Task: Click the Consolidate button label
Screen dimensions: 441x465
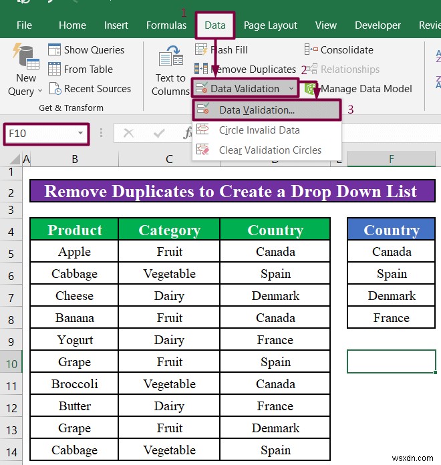Action: click(347, 50)
